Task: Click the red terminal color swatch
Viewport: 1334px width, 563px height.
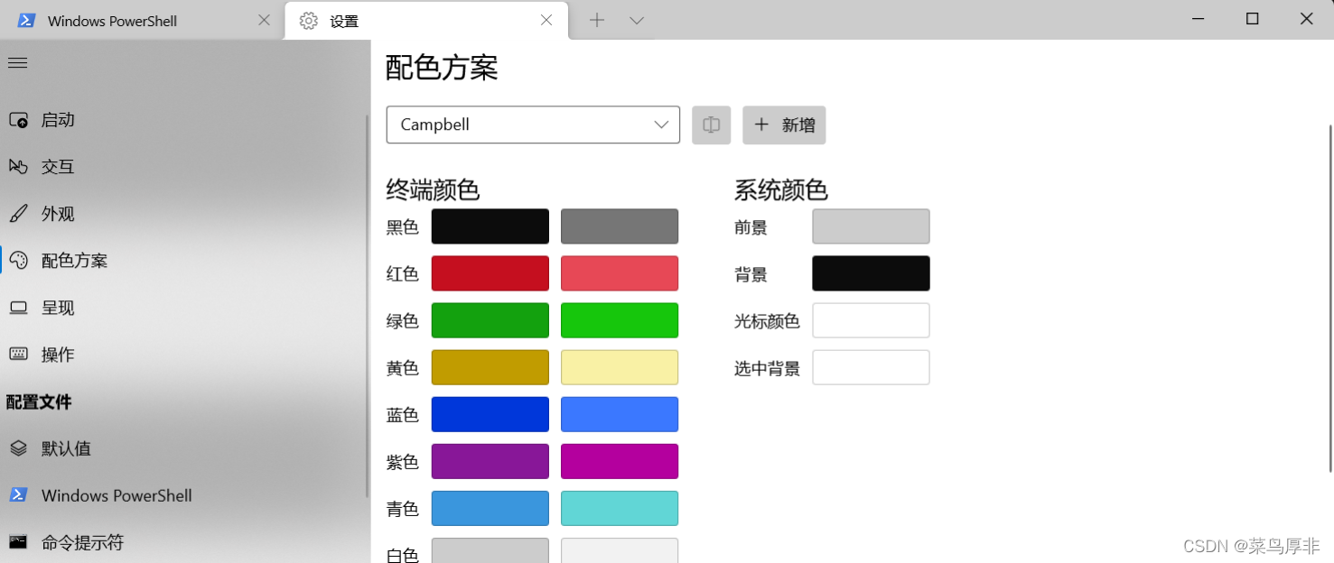Action: 490,272
